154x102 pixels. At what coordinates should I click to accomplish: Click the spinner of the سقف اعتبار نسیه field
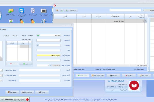[2, 70]
